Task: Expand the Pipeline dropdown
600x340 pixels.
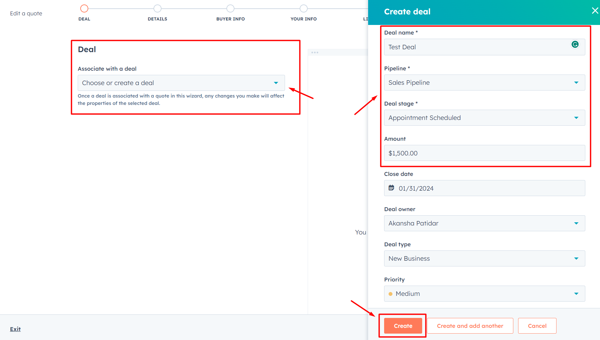Action: click(484, 83)
